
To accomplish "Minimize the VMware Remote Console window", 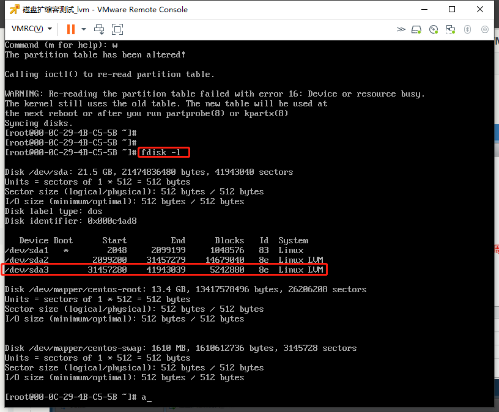I will [x=424, y=10].
